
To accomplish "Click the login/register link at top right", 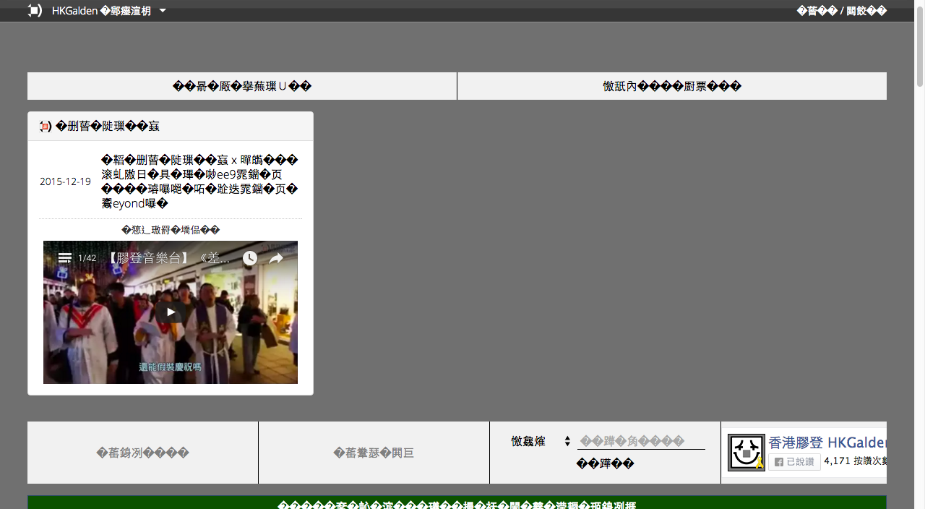I will tap(841, 11).
